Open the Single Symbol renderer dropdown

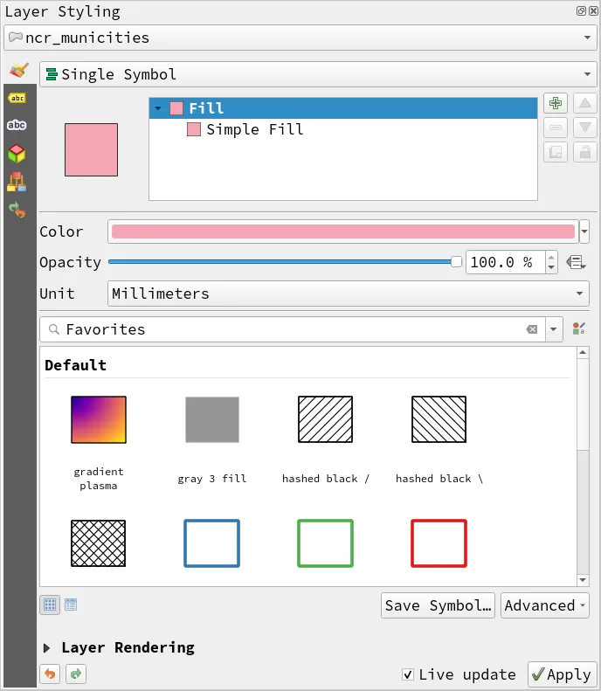[x=318, y=74]
